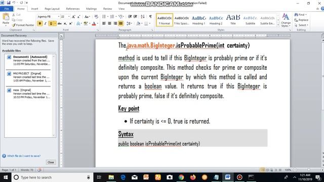Viewport: 324px width, 182px height.
Task: Toggle Underline formatting
Action: click(51, 24)
